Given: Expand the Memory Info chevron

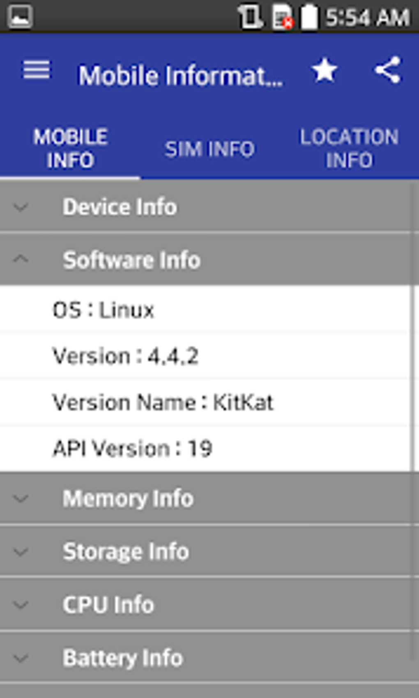Looking at the screenshot, I should click(21, 498).
